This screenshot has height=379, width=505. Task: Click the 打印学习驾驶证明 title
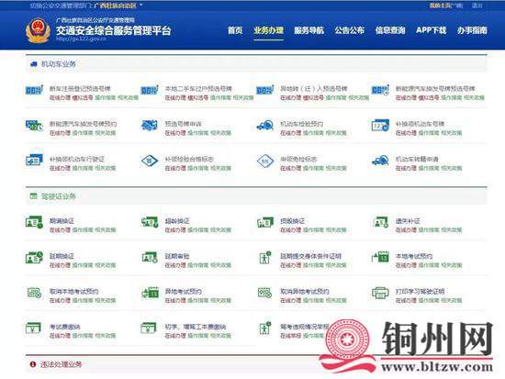coord(420,291)
